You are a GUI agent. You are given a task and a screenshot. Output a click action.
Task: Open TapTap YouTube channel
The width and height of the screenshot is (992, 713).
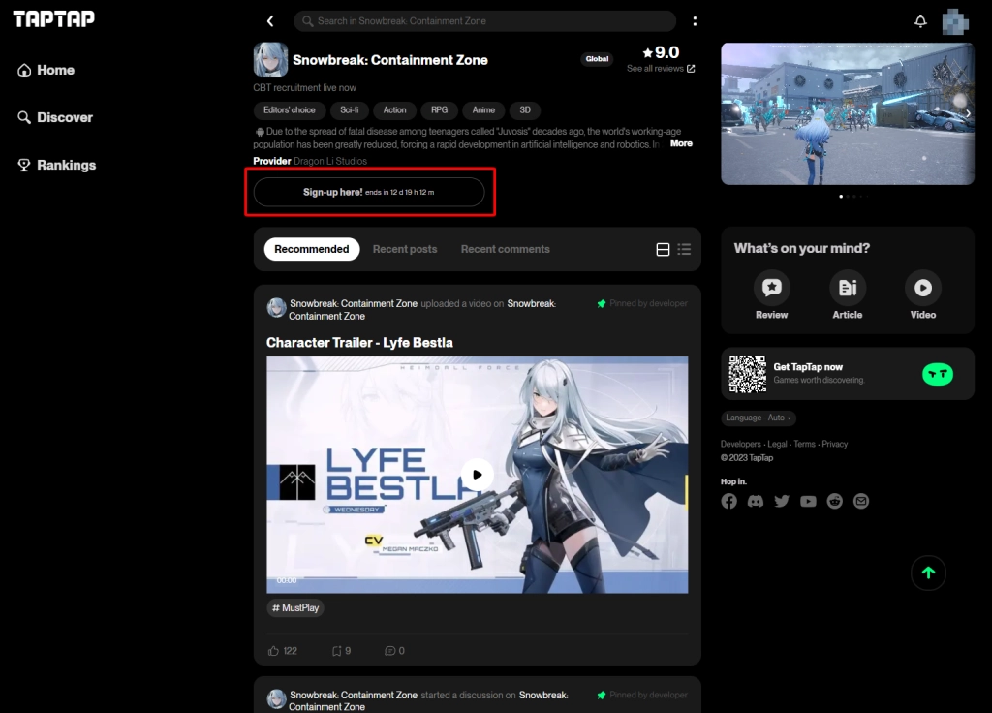(x=808, y=501)
